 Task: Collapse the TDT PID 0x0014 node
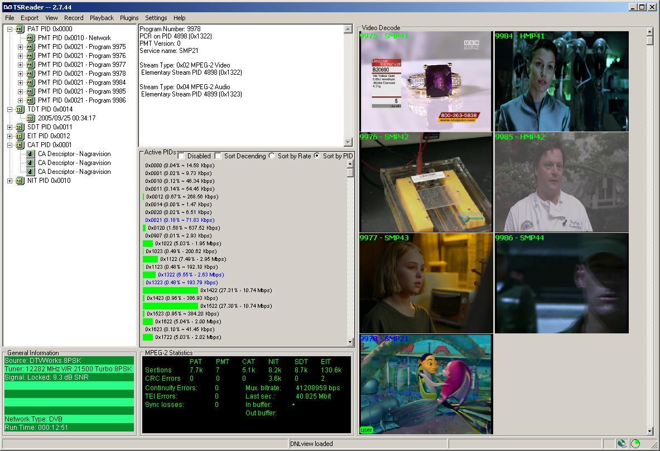coord(9,109)
